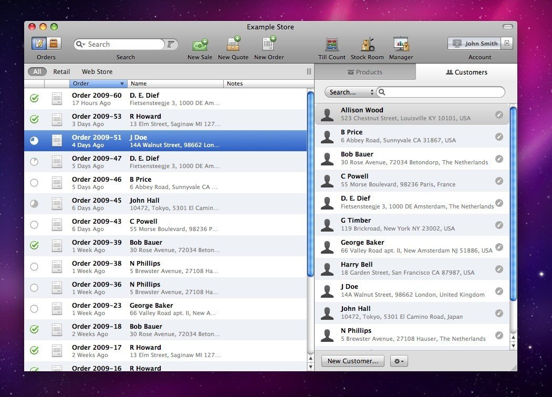Toggle status circle of Order 2009-51
The width and height of the screenshot is (552, 397).
(34, 141)
